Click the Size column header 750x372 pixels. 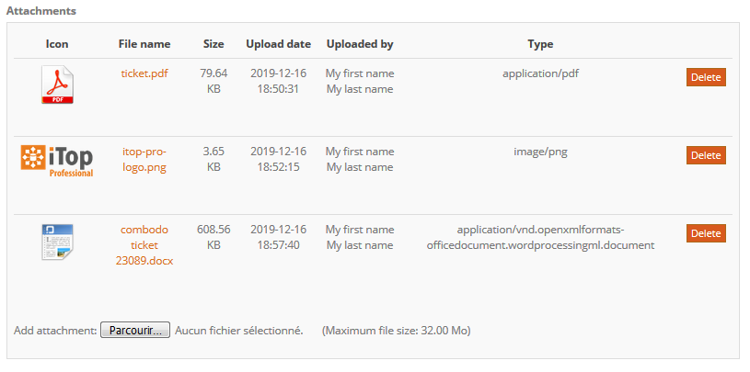[213, 44]
